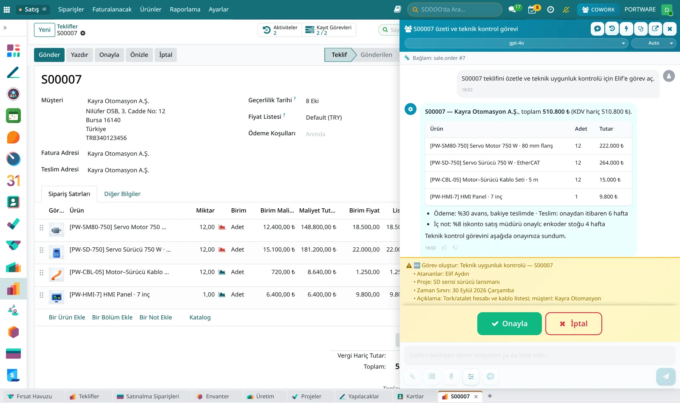Click the thumbs up on assistant message
Screen dimensions: 680x403
click(445, 248)
